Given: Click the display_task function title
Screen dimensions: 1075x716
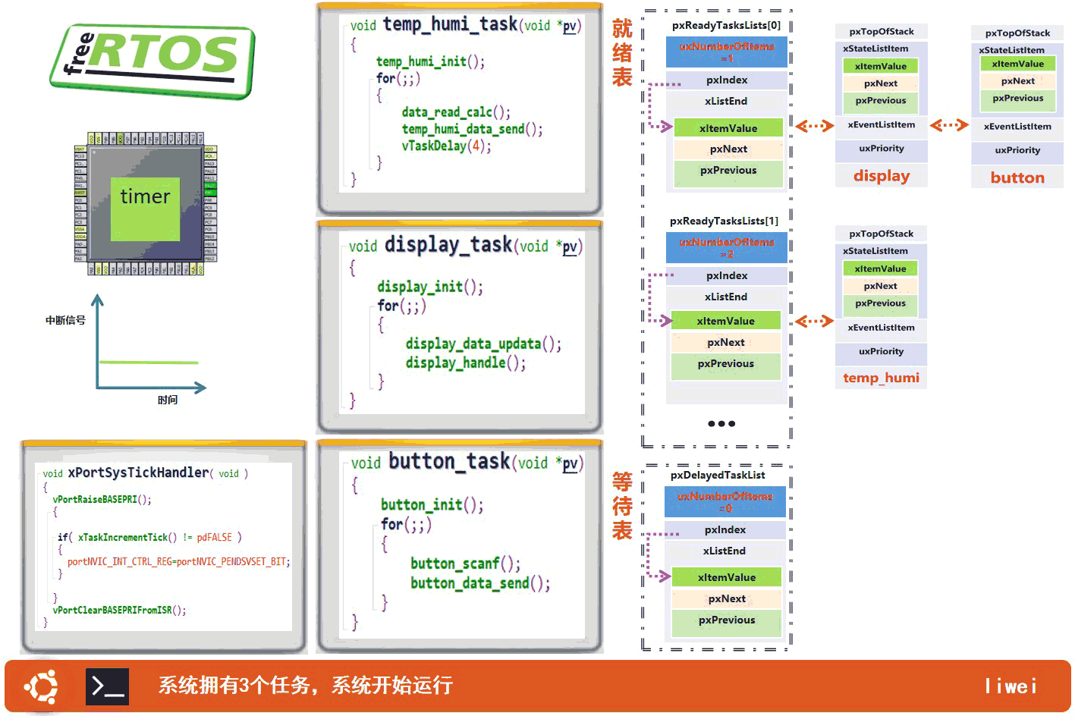Looking at the screenshot, I should pos(448,245).
